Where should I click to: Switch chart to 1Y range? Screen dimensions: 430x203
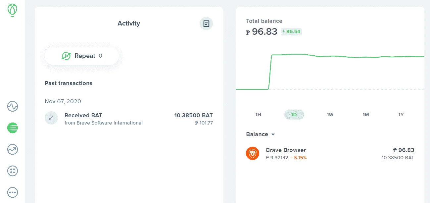(401, 115)
